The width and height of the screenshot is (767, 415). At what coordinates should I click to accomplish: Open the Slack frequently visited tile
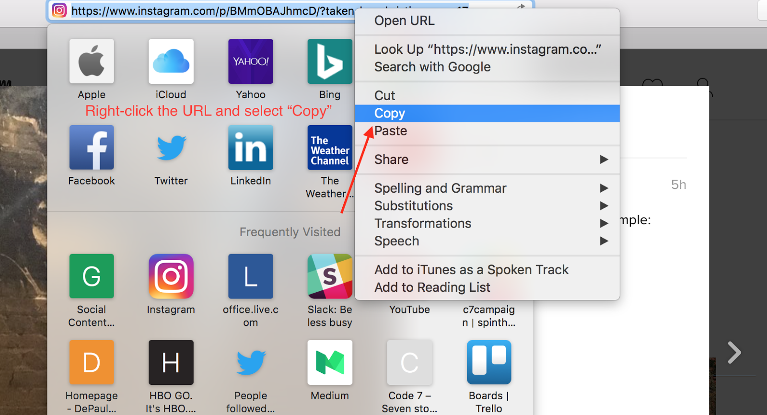330,276
